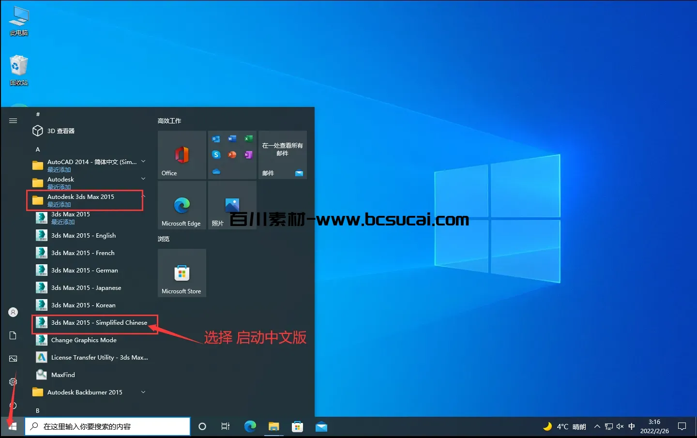Open Task View on taskbar

226,426
